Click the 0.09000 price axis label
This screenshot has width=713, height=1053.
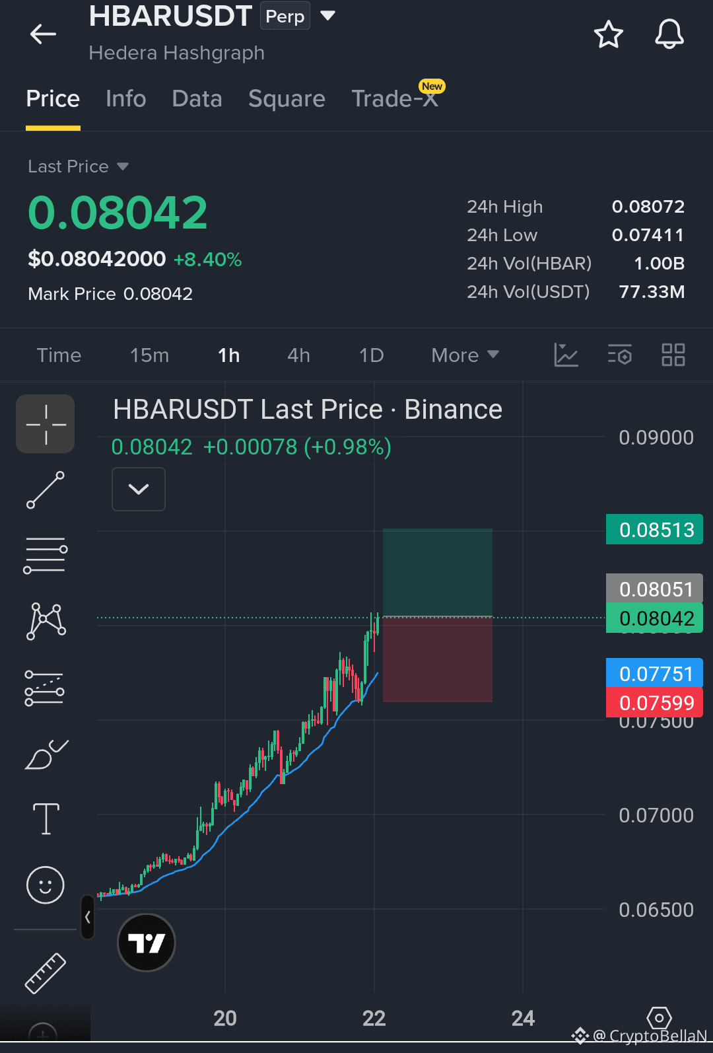(x=656, y=437)
